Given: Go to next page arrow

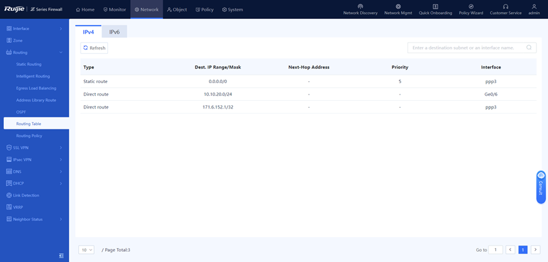Looking at the screenshot, I should tap(535, 250).
